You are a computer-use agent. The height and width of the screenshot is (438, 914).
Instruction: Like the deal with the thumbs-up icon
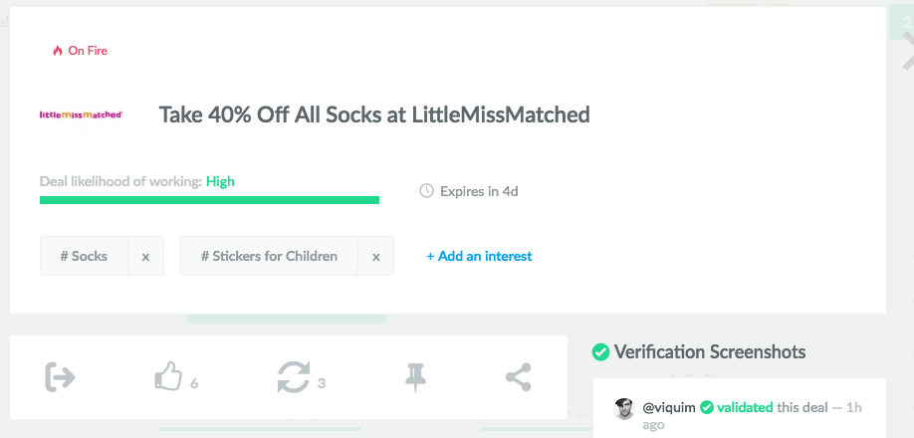click(x=168, y=377)
